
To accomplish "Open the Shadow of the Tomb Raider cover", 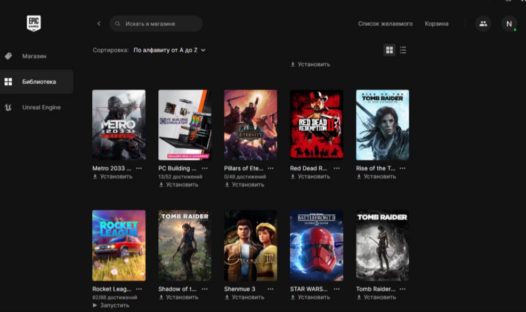I will tap(185, 245).
